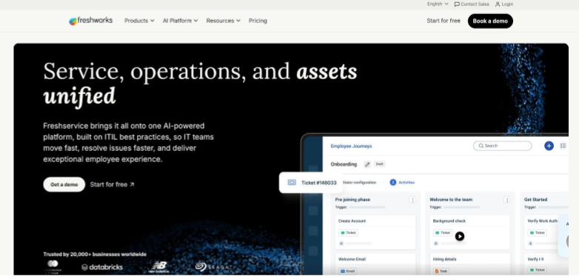Click the Onboarding journey name
The height and width of the screenshot is (276, 579).
pyautogui.click(x=344, y=164)
